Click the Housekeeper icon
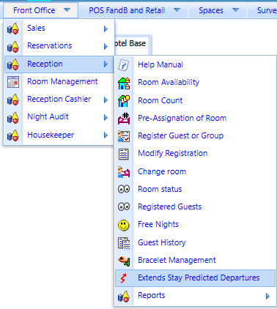Image resolution: width=277 pixels, height=309 pixels. 13,135
